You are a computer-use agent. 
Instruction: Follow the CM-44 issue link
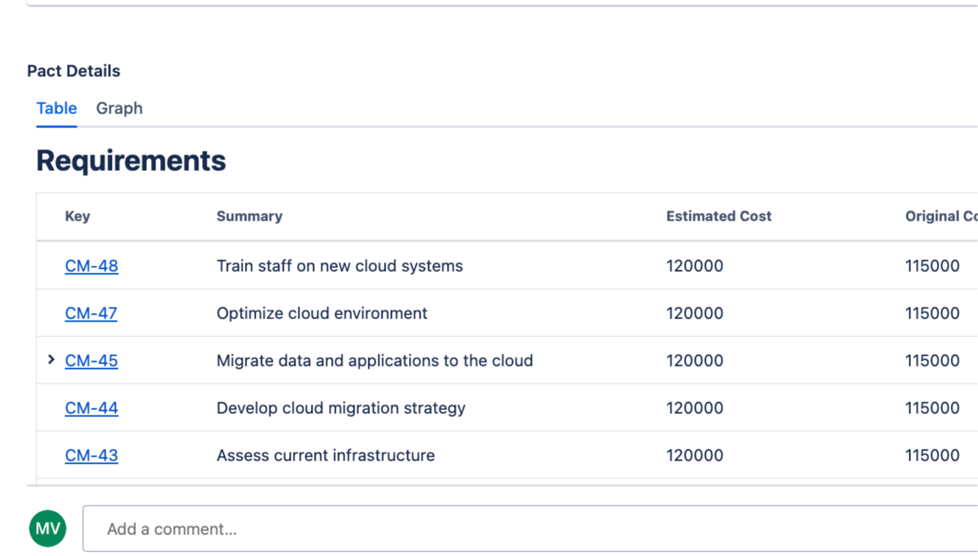[92, 408]
